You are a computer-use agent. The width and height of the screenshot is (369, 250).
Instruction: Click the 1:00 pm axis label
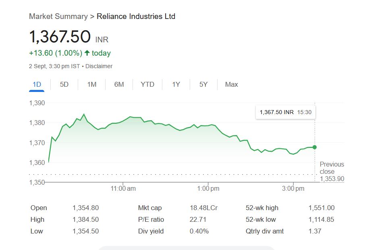(209, 189)
